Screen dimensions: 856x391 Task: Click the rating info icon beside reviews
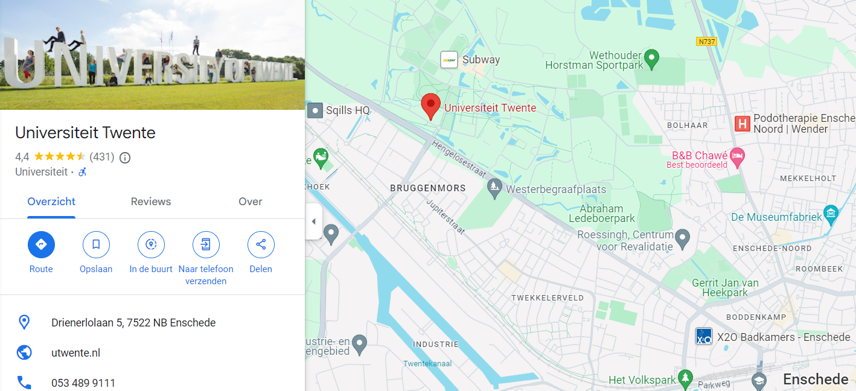(x=125, y=157)
